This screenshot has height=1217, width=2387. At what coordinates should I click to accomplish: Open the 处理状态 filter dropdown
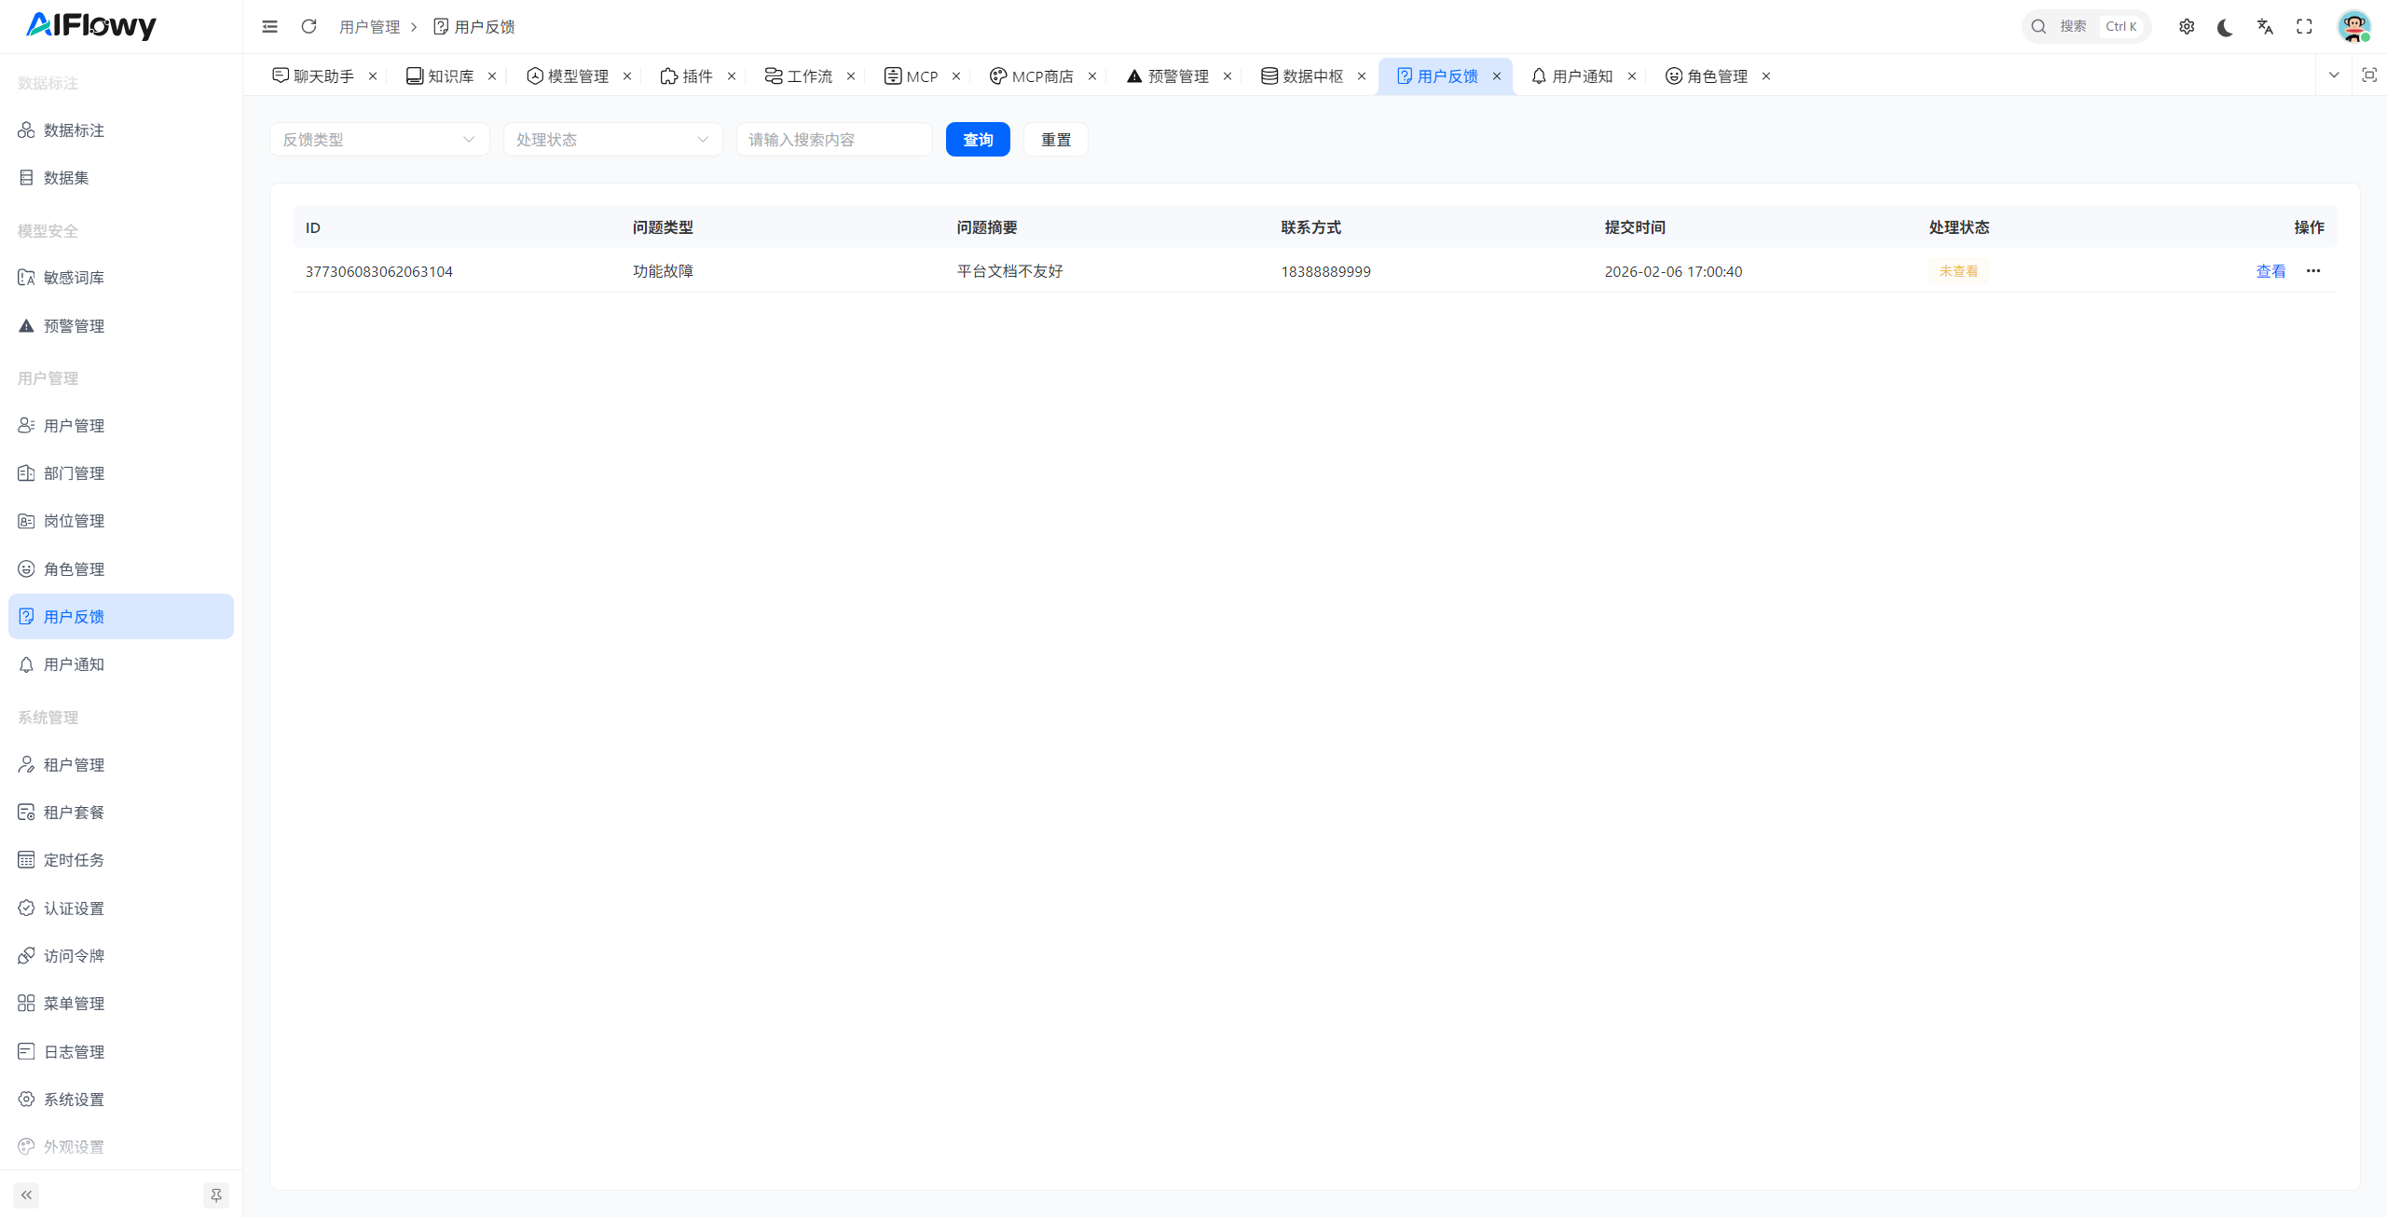click(612, 140)
